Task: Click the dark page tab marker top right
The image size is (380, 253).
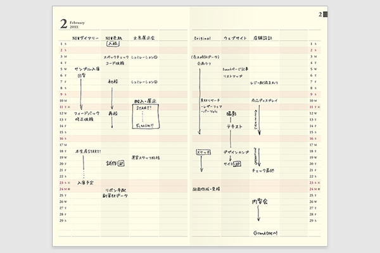Action: tap(324, 15)
